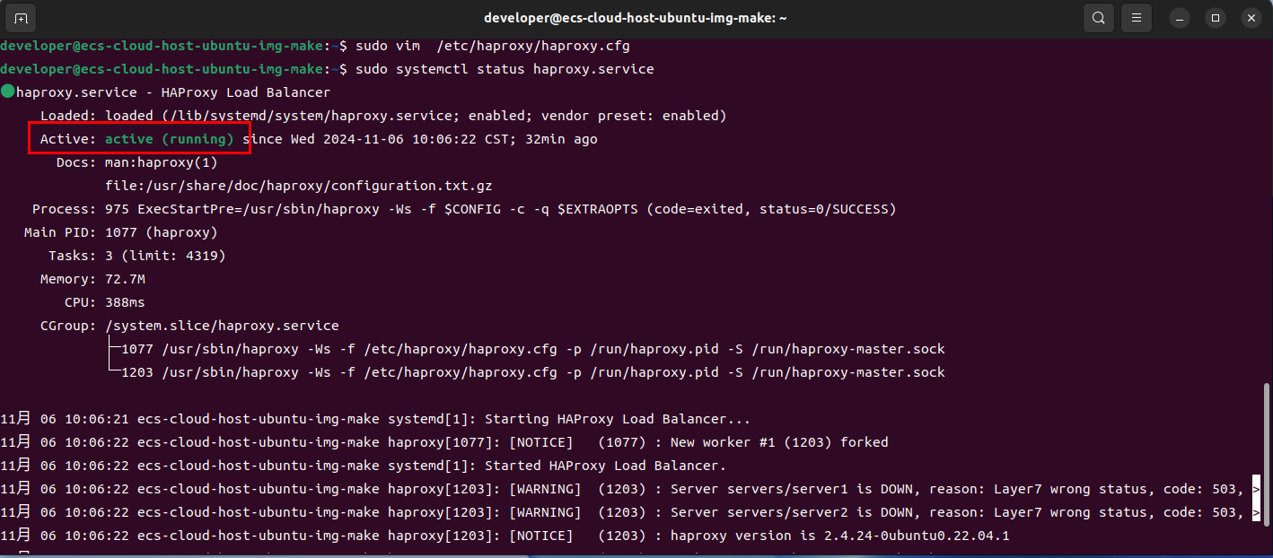Click the man:haproxy(1) docs reference
Screen dimensions: 1273x558
click(161, 162)
